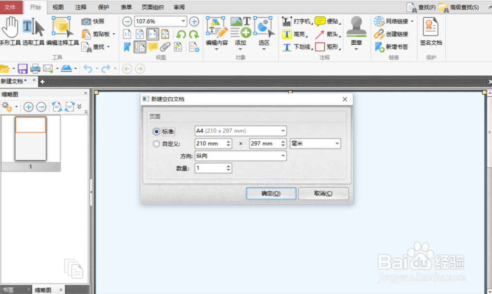
Task: Click Sign Document (签名文档)
Action: (x=430, y=31)
